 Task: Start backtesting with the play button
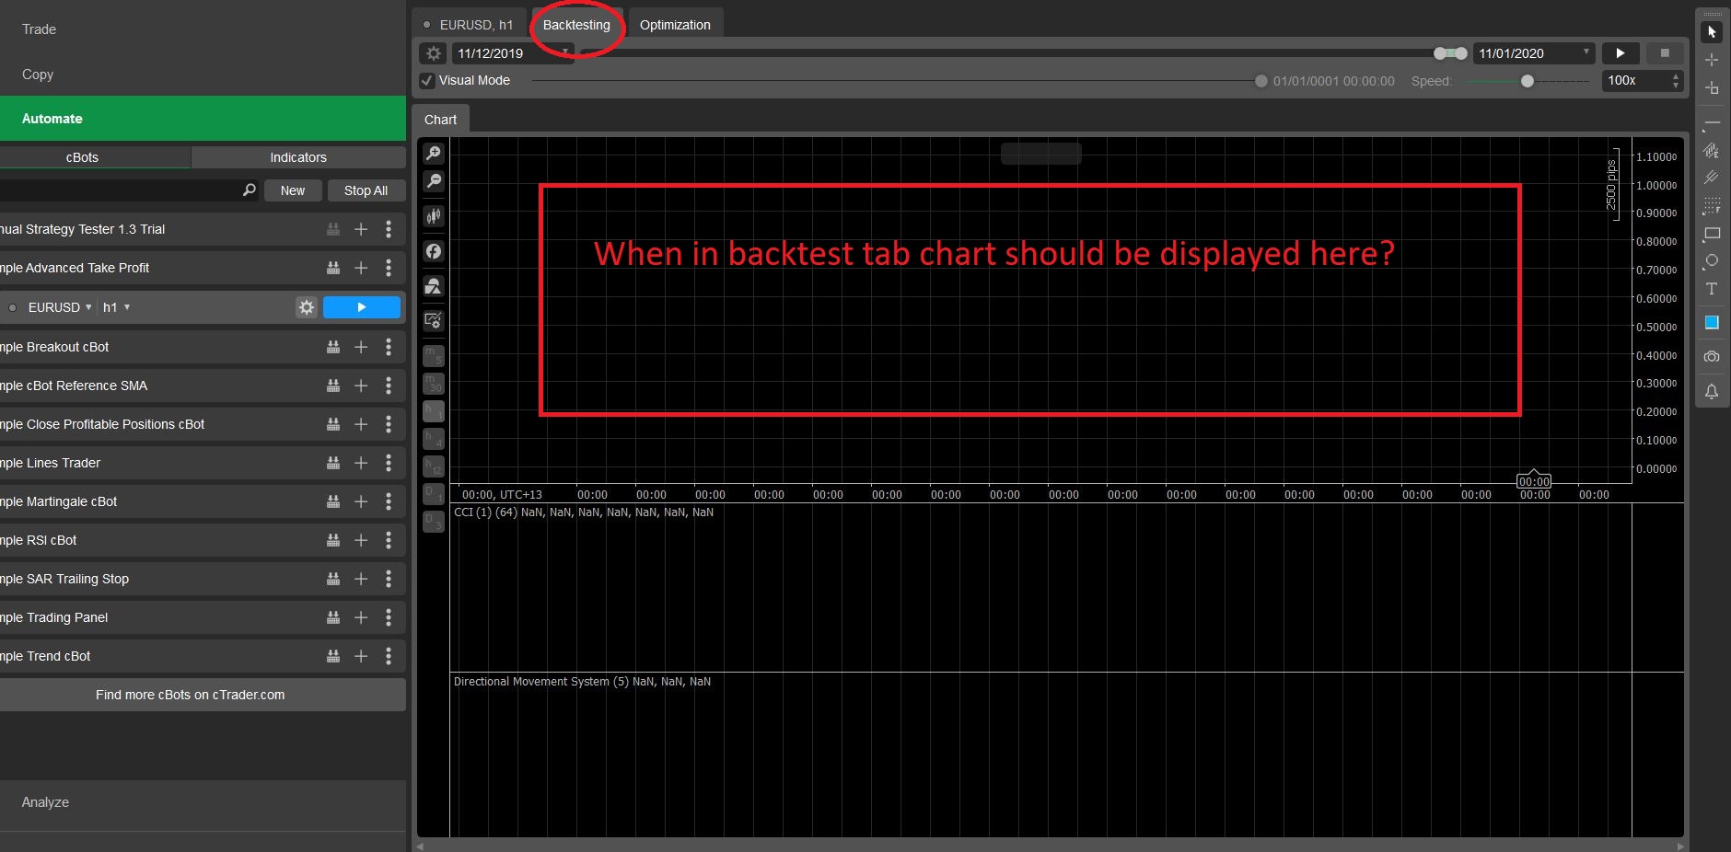click(x=1621, y=53)
